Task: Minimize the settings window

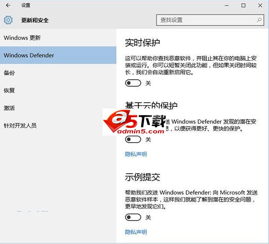Action: pos(227,5)
